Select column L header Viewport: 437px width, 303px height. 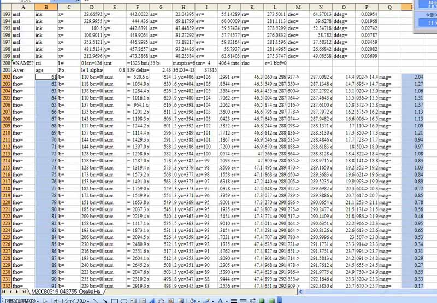tap(275, 7)
